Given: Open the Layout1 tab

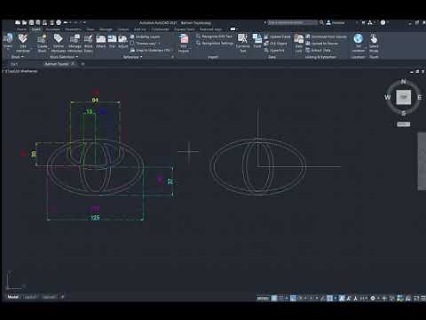Looking at the screenshot, I should click(x=30, y=297).
